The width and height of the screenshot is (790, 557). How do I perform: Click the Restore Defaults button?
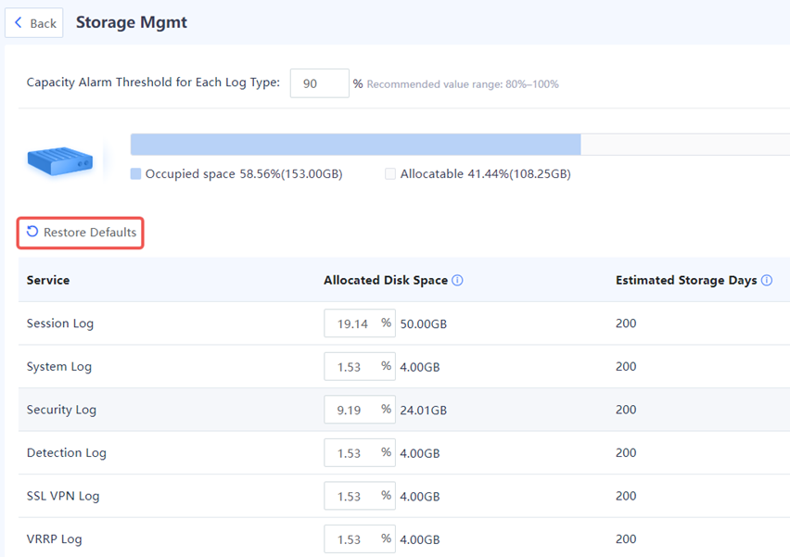pyautogui.click(x=81, y=233)
